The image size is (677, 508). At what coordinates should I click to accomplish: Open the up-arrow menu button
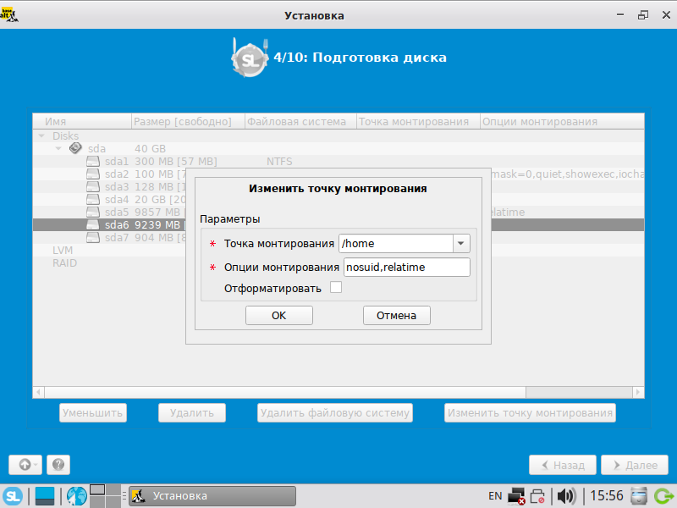(x=25, y=465)
